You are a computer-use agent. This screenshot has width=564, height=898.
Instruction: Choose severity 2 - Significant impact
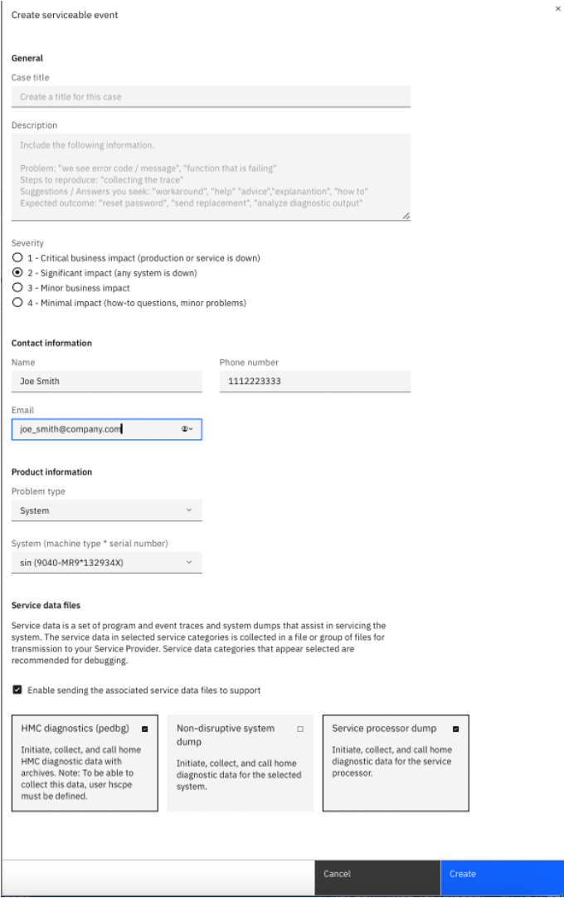point(17,273)
